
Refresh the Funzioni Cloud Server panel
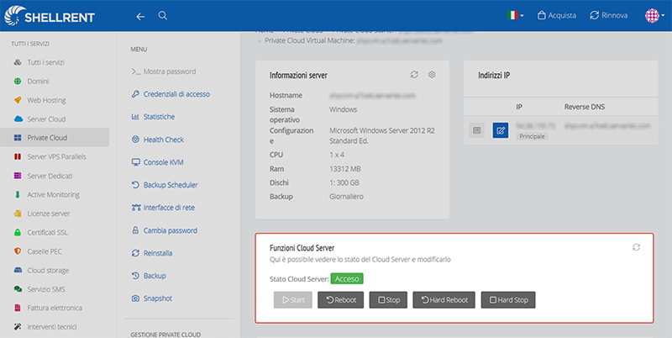[637, 247]
